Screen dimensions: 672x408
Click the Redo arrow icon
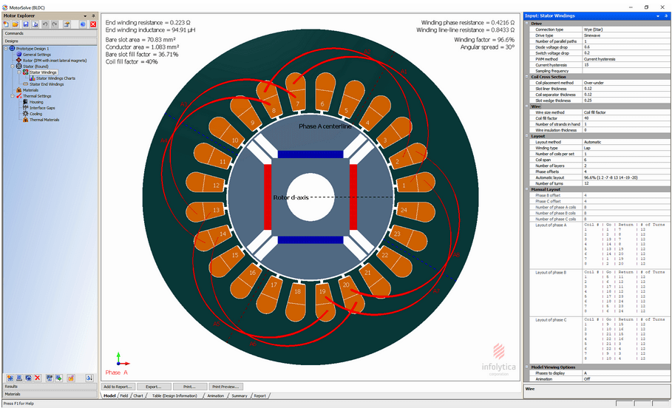point(55,24)
